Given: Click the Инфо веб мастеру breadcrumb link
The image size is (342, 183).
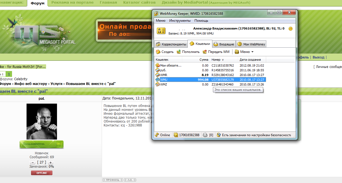Looking at the screenshot, I should click(x=30, y=84).
